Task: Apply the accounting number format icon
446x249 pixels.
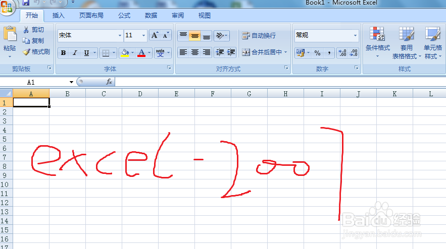Action: click(x=301, y=53)
